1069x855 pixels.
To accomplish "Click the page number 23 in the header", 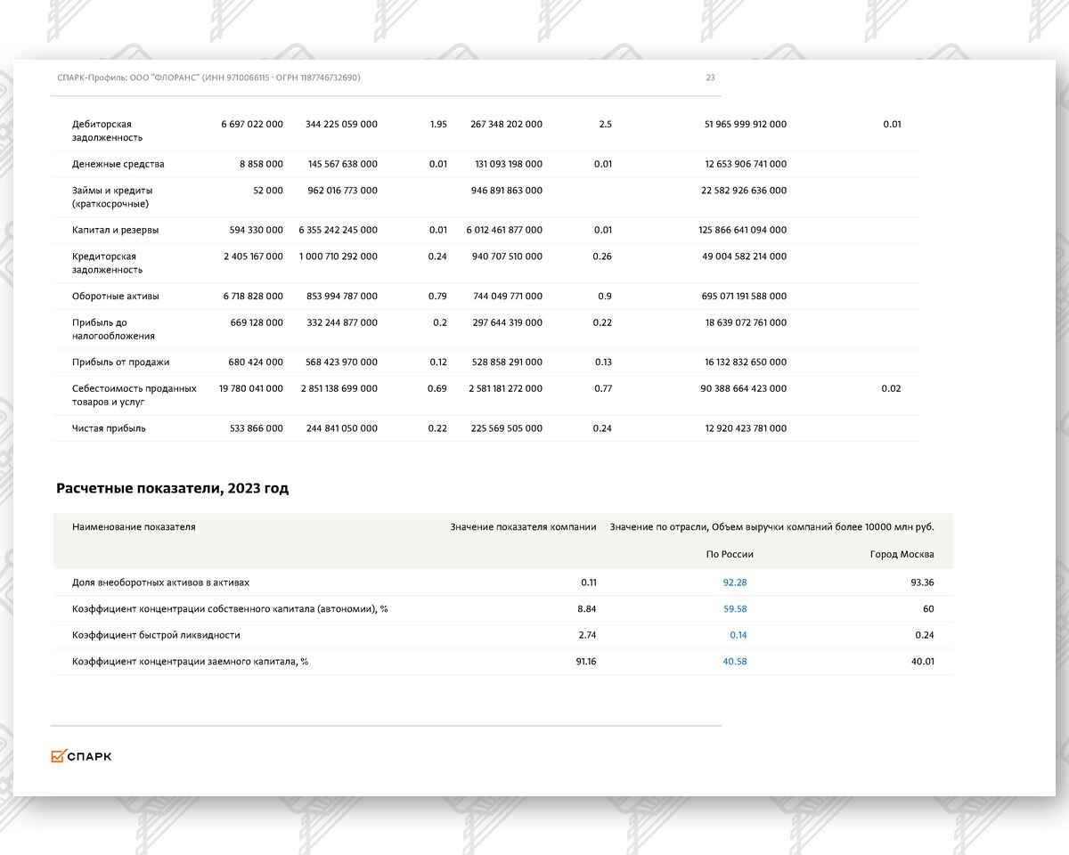I will click(710, 77).
